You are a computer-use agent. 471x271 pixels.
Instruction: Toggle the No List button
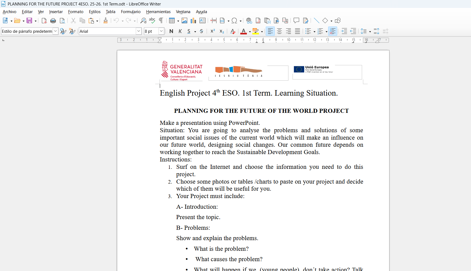333,31
